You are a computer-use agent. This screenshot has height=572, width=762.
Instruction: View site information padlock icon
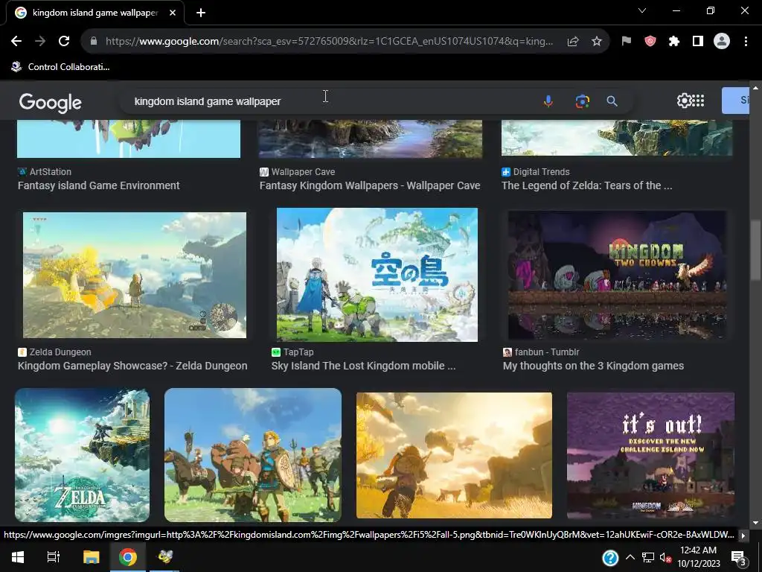(94, 42)
